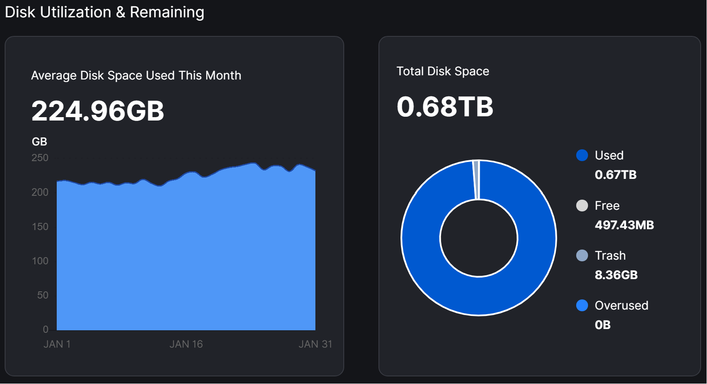Click the 8.36GB trash value
The height and width of the screenshot is (384, 707).
(x=616, y=275)
